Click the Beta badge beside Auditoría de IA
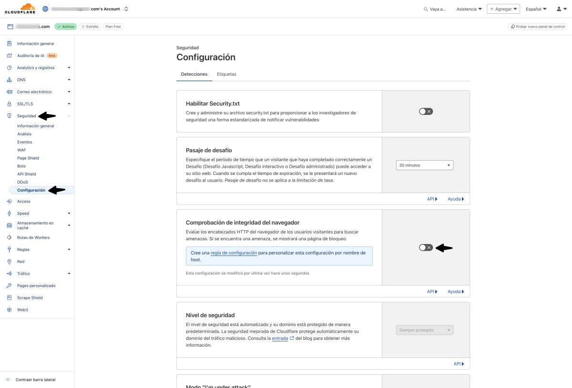Viewport: 572px width, 388px height. pos(52,55)
